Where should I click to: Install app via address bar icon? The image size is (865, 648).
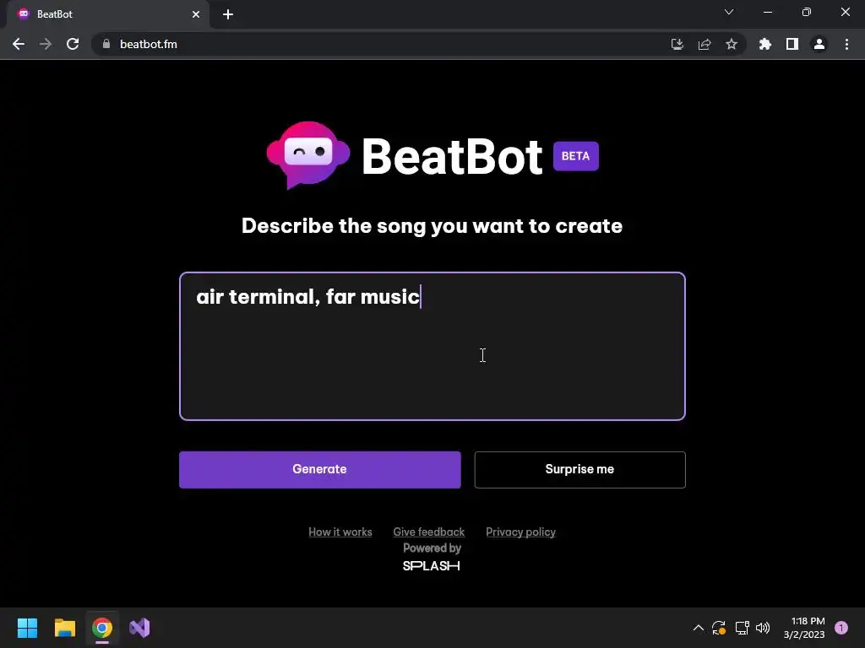click(x=677, y=44)
